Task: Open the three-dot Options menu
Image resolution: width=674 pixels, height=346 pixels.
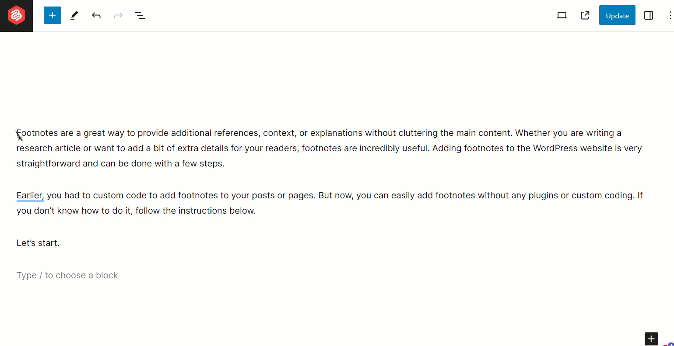Action: (670, 16)
